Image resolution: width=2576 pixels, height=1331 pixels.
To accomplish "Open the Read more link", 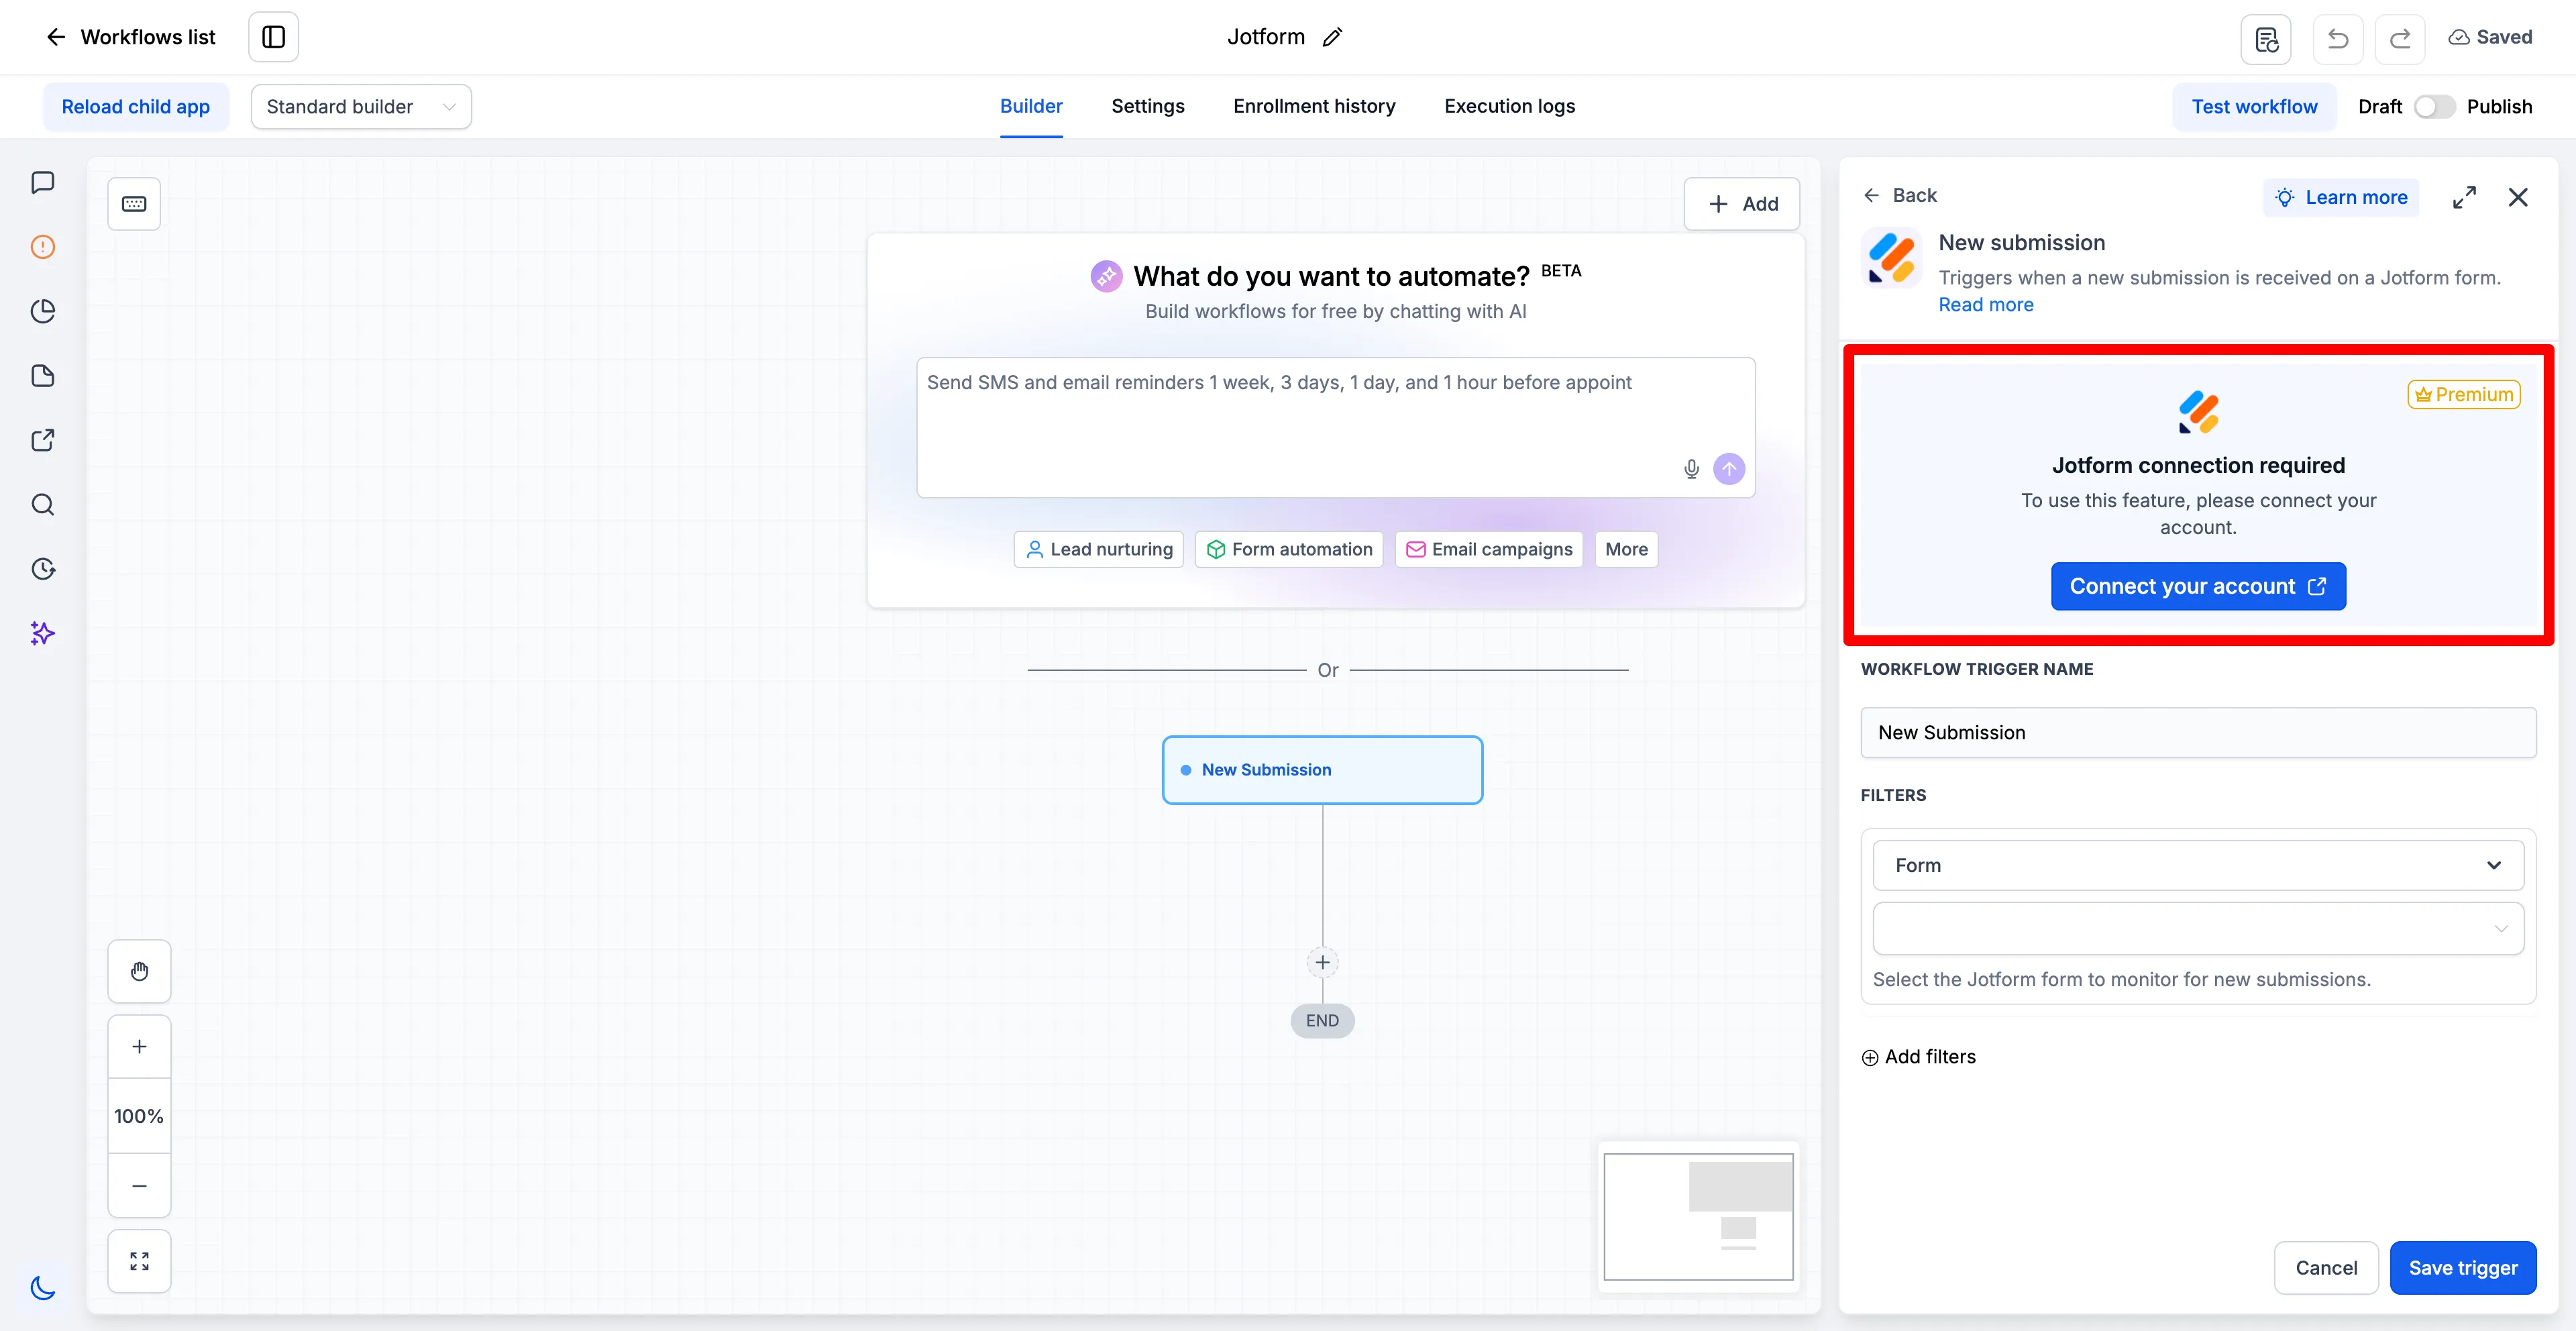I will pyautogui.click(x=1985, y=305).
